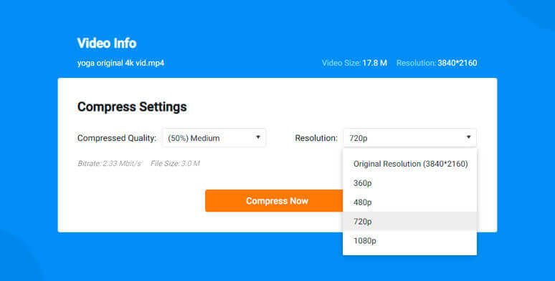
Task: Select Original Resolution (3840*2160) option
Action: tap(409, 164)
